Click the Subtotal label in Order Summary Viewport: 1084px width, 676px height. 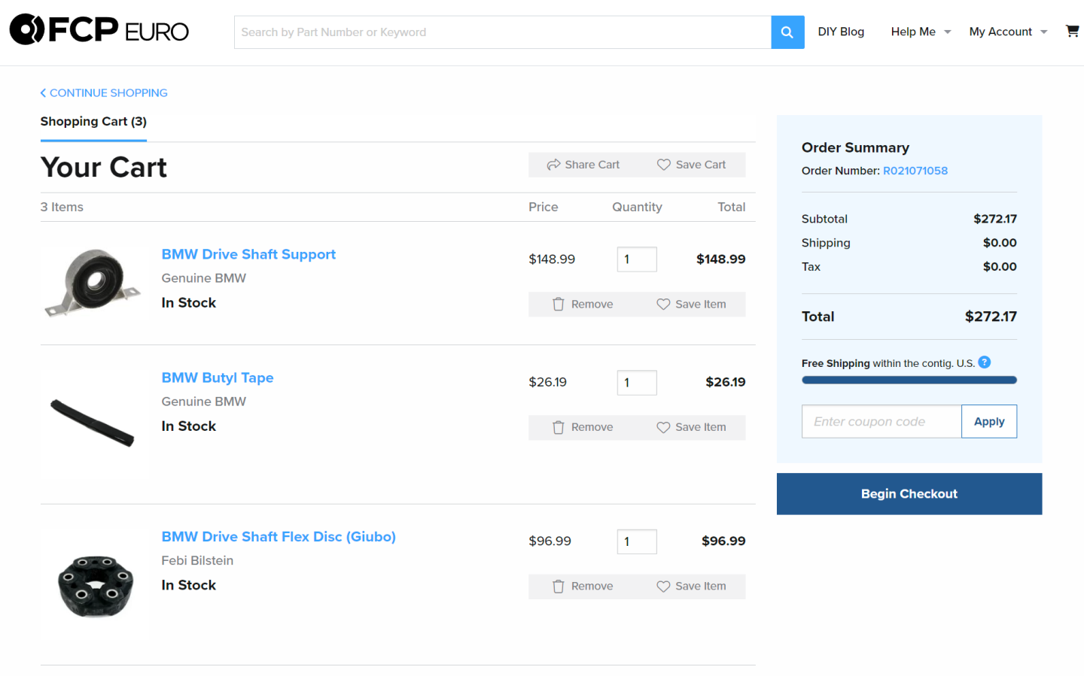point(824,219)
